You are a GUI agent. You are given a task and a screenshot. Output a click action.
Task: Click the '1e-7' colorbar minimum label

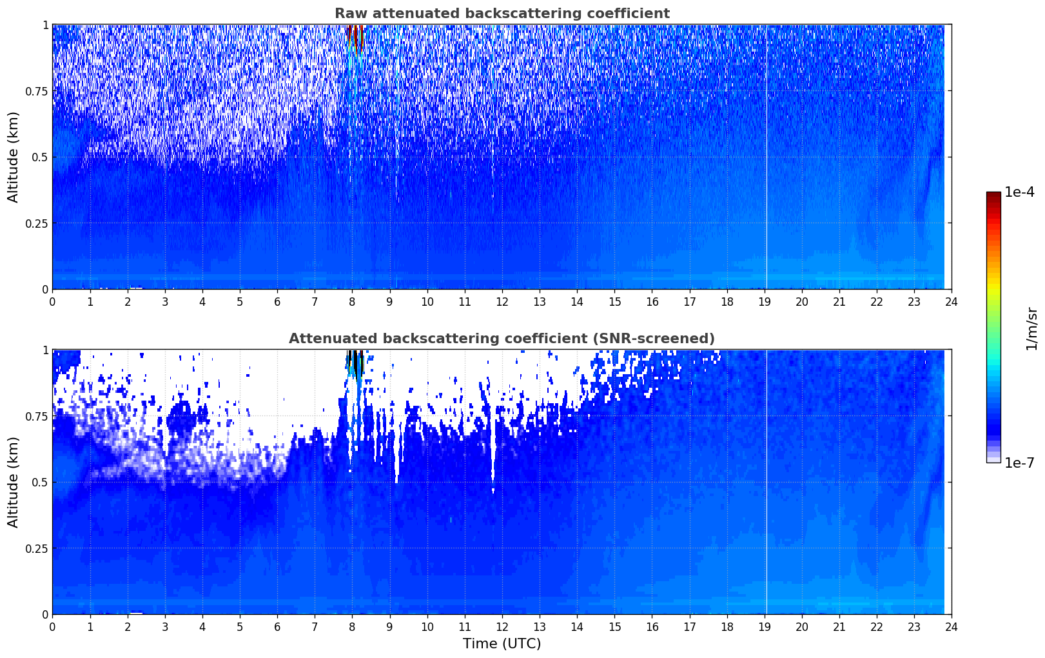point(1019,463)
